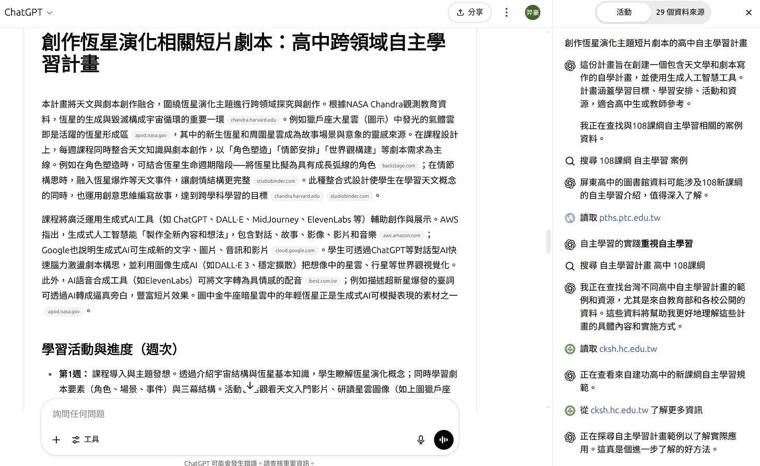Click the pths.ptc.edu.tw site favicon

tap(570, 218)
